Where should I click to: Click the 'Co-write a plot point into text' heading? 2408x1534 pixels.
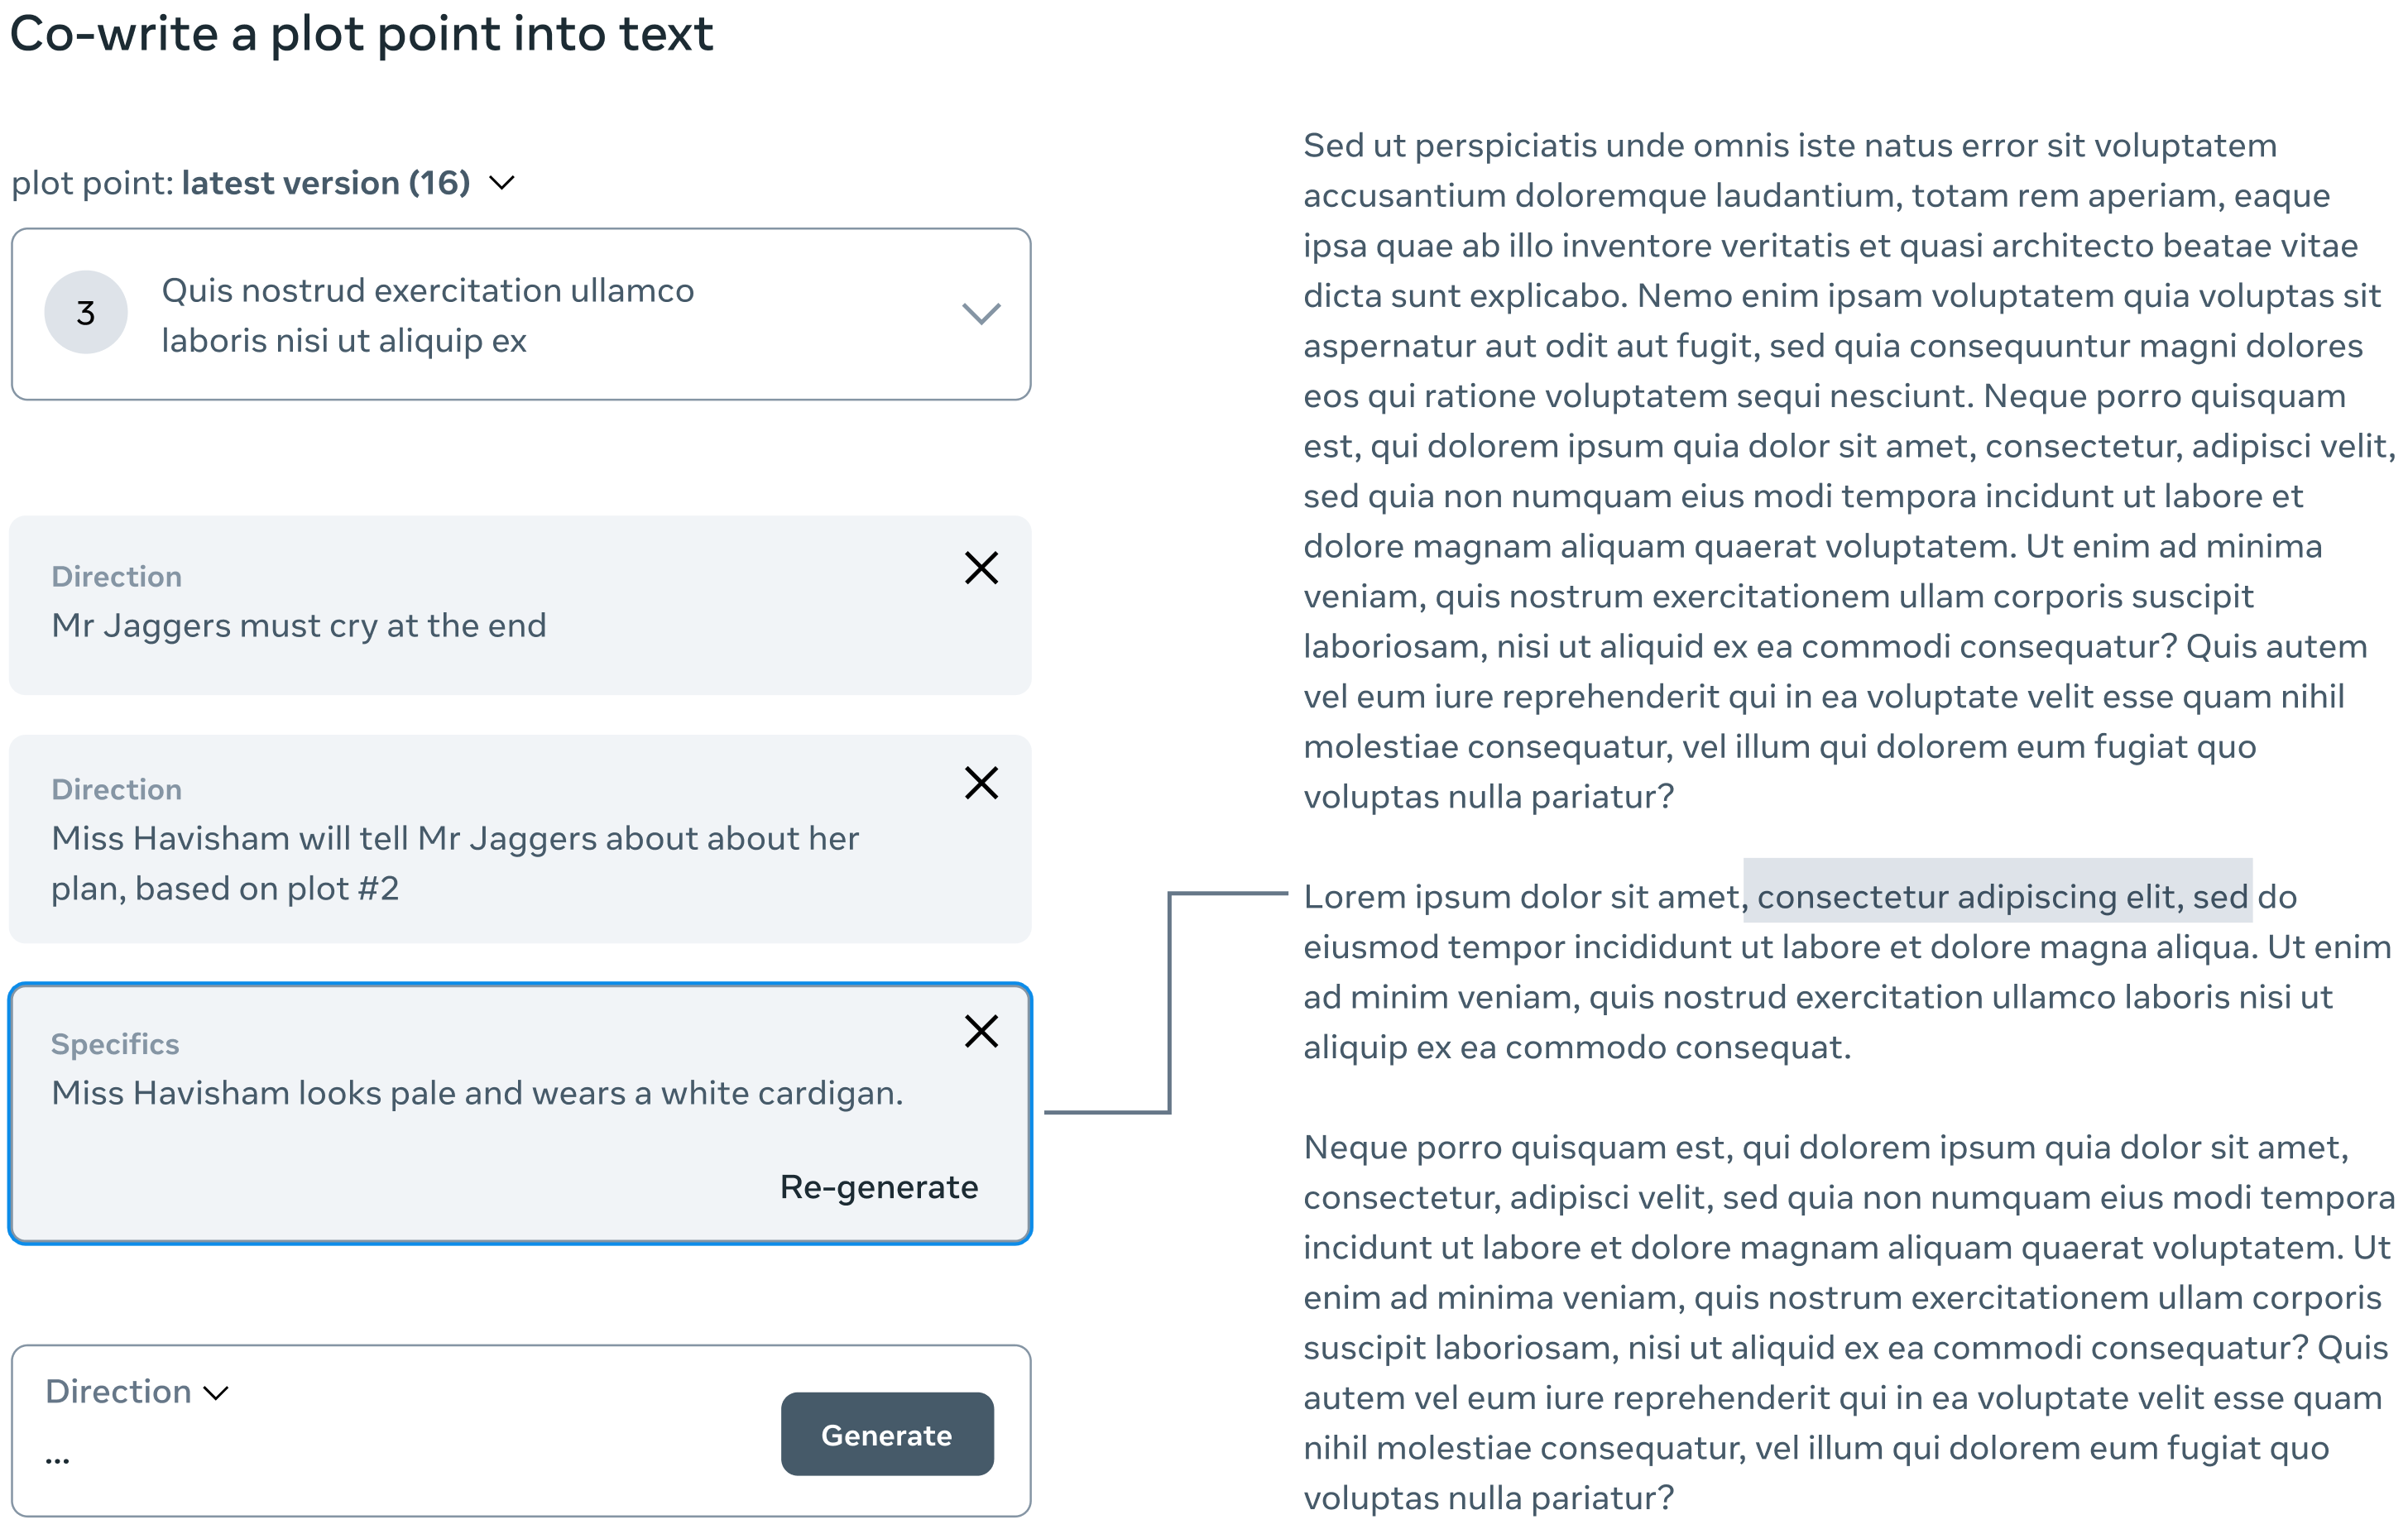coord(361,34)
